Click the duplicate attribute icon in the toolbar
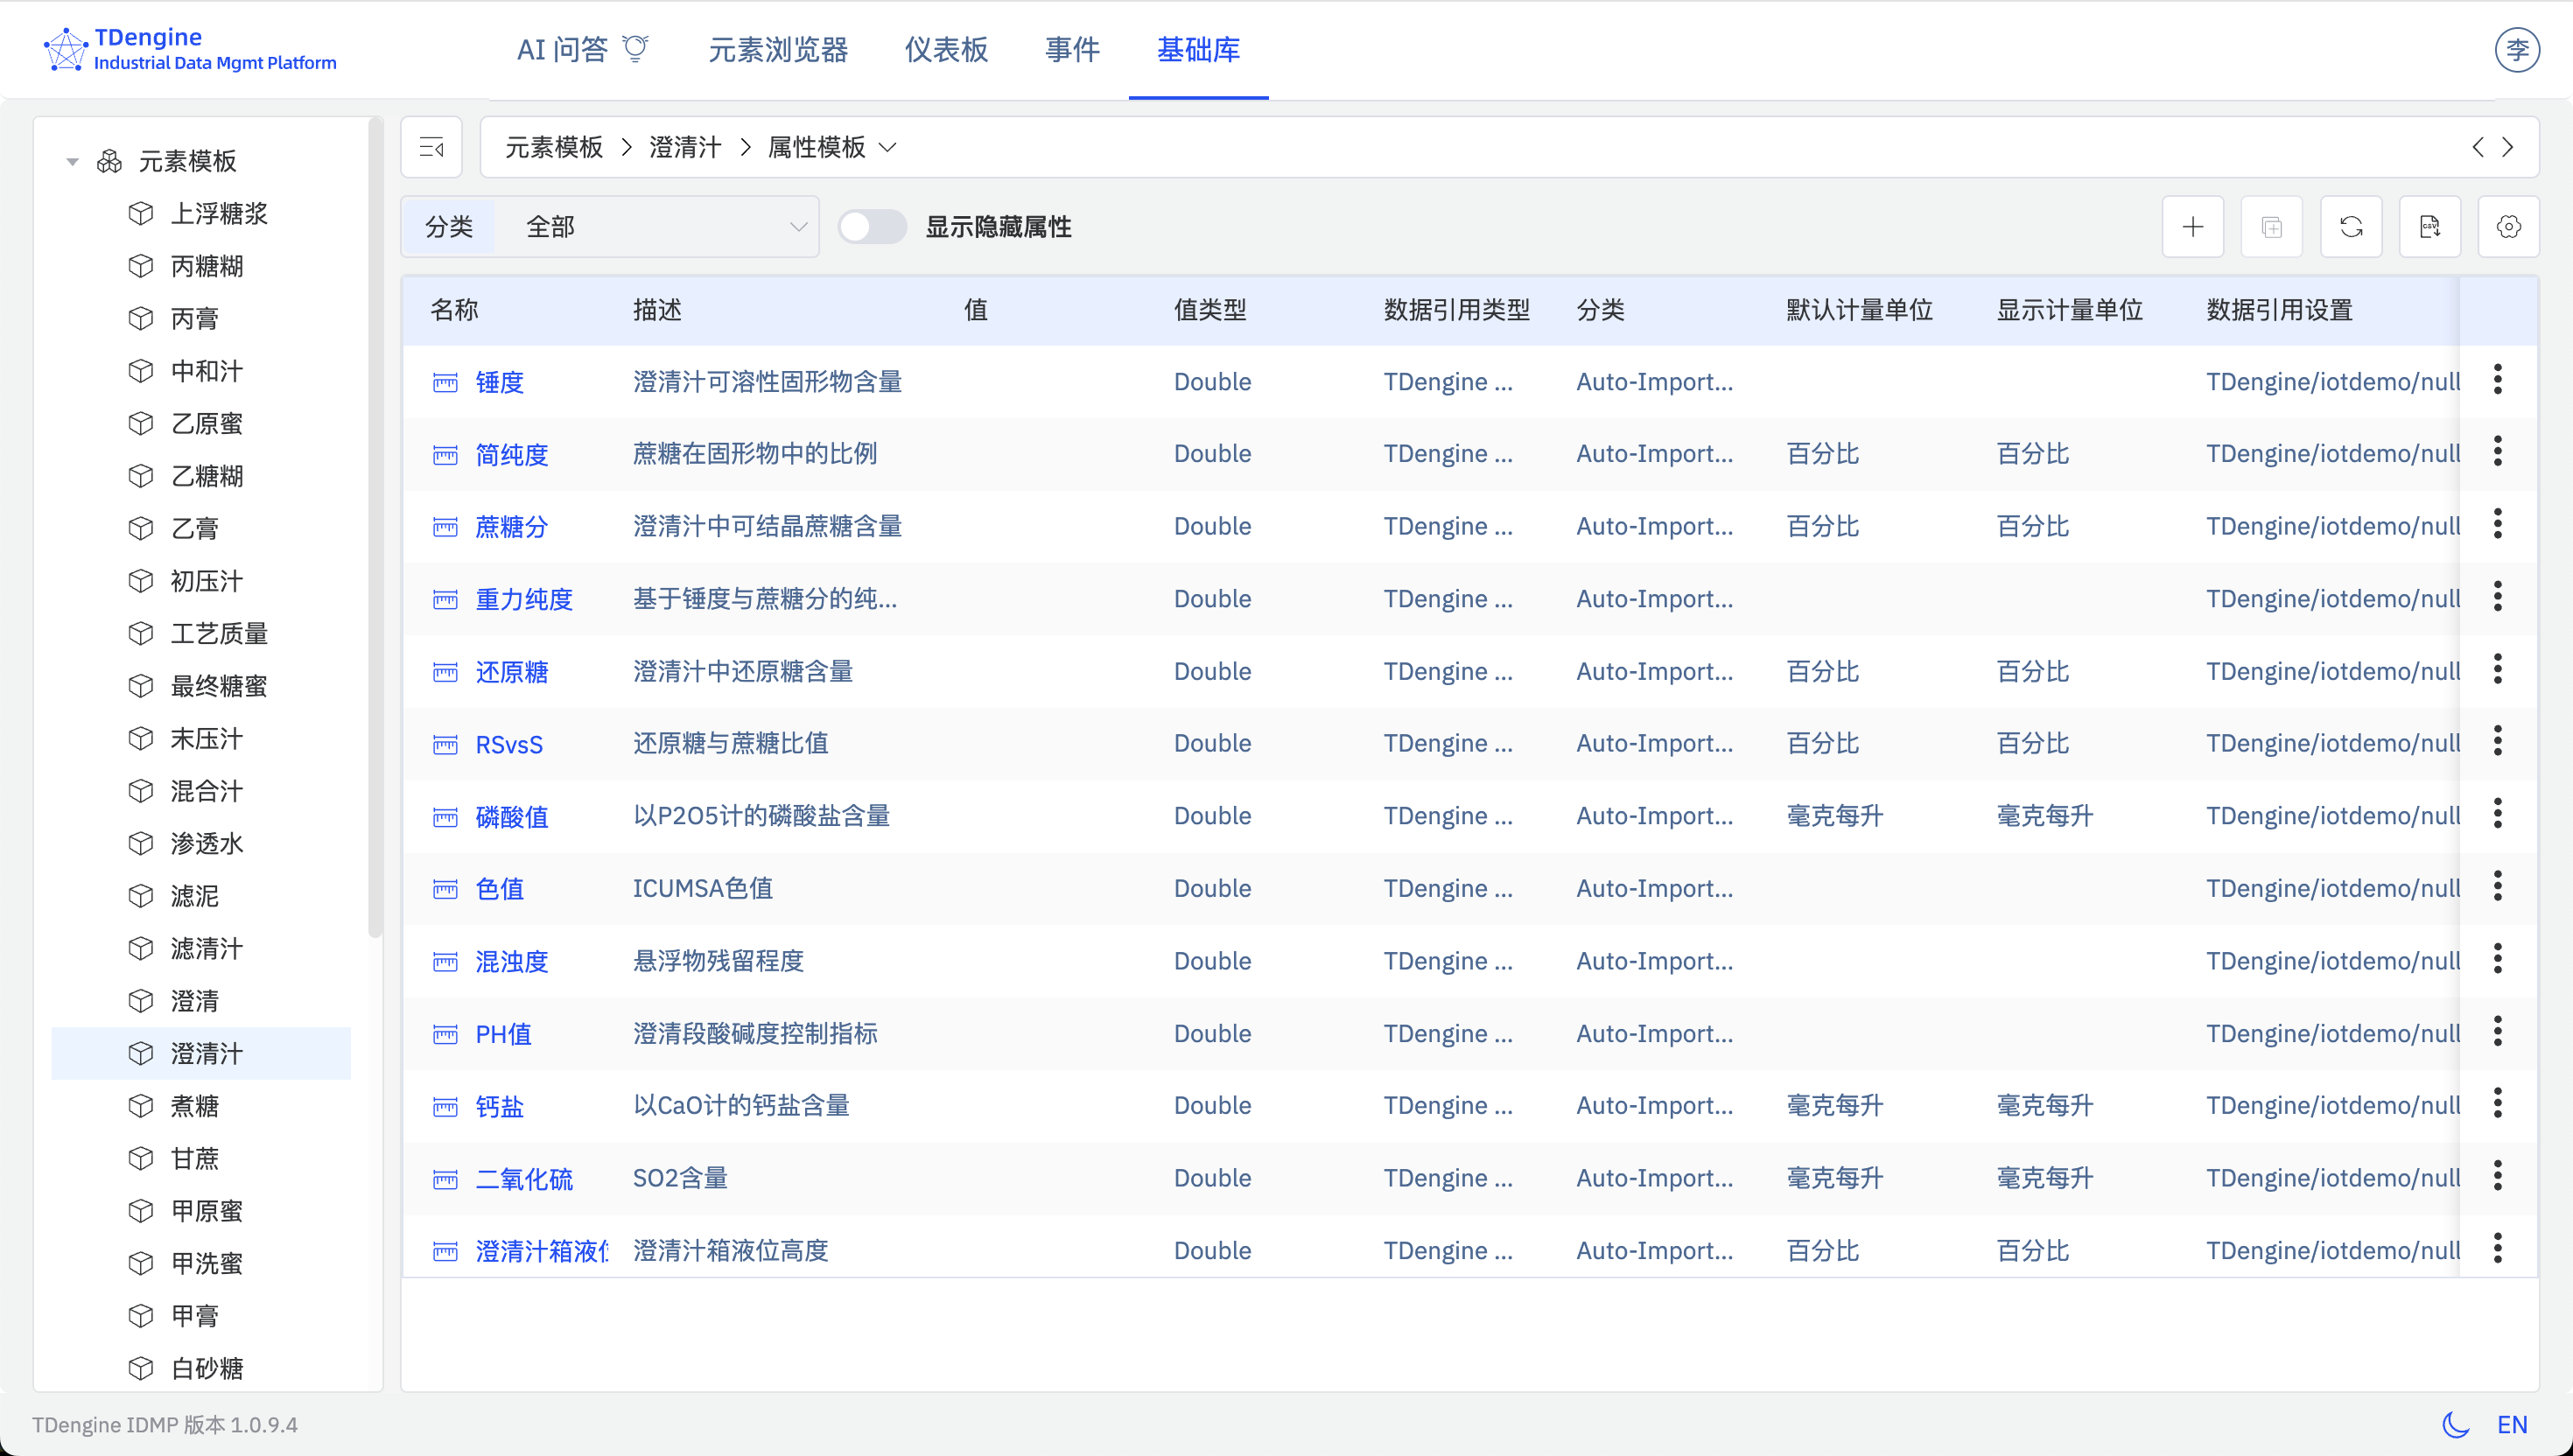The width and height of the screenshot is (2573, 1456). tap(2271, 226)
